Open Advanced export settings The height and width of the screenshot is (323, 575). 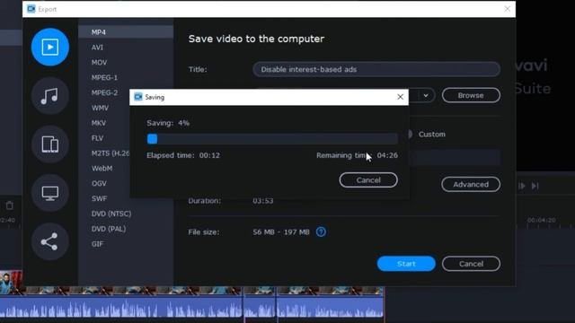click(x=471, y=184)
